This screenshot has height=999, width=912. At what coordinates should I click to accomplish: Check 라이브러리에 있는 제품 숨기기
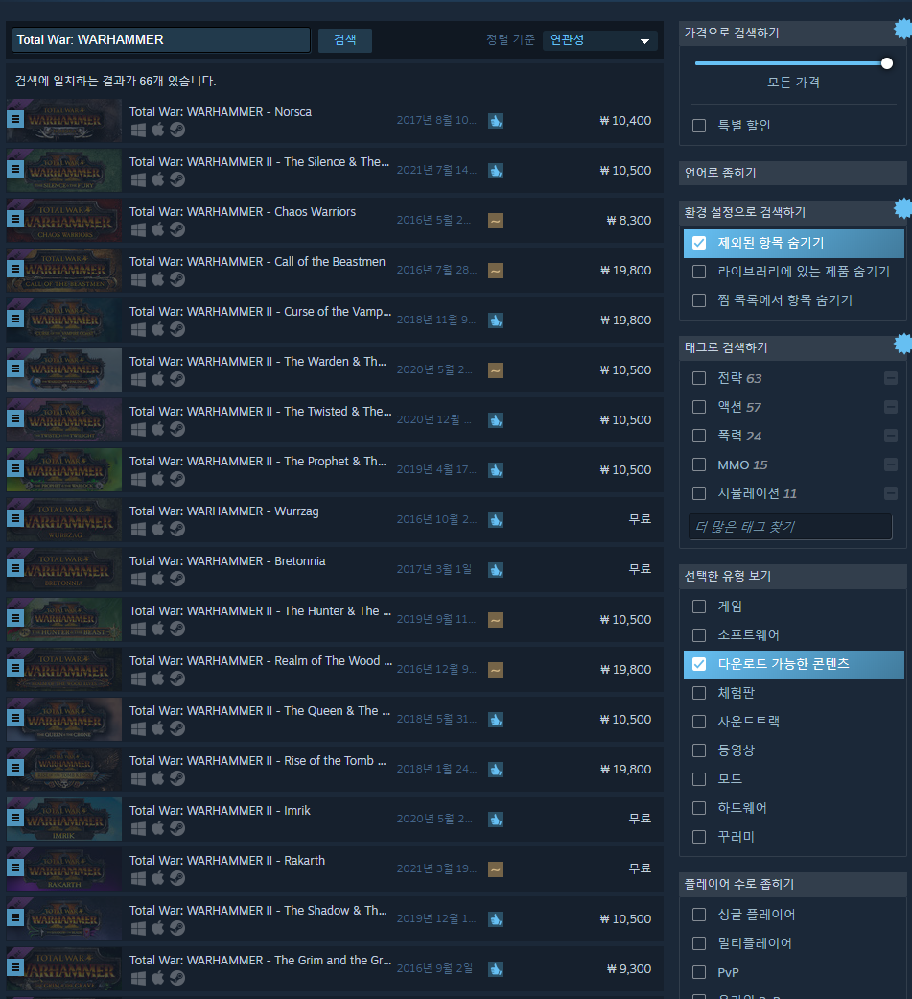pos(699,272)
